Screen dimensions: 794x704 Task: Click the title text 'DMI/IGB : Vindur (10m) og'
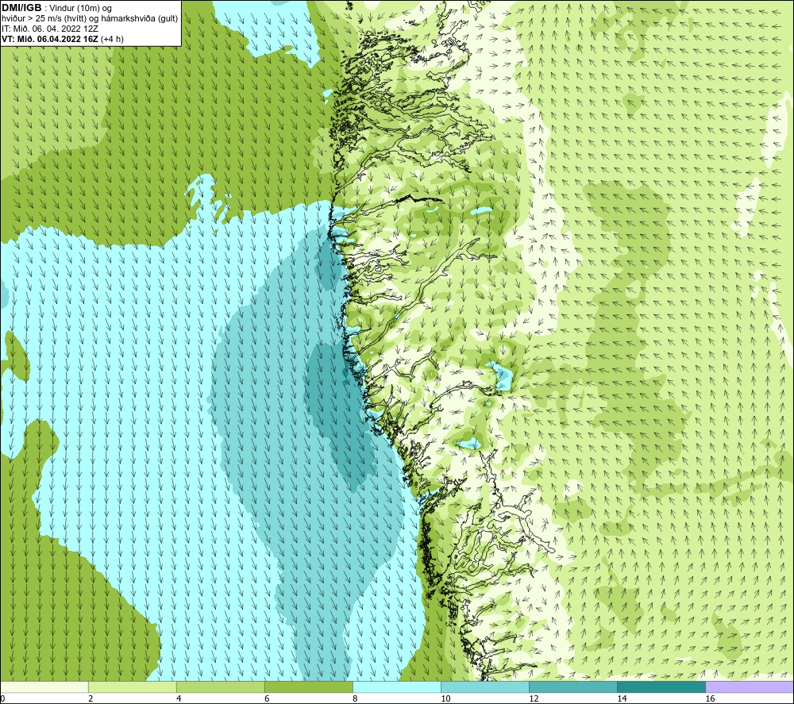(x=56, y=8)
